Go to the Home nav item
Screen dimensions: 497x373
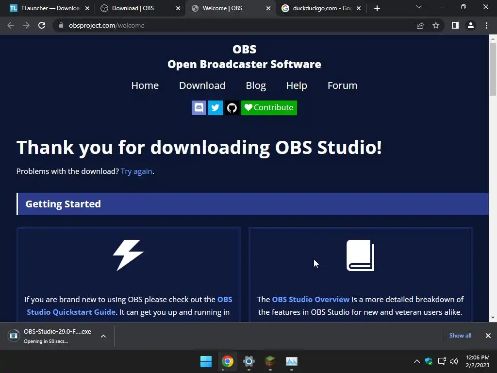tap(145, 85)
